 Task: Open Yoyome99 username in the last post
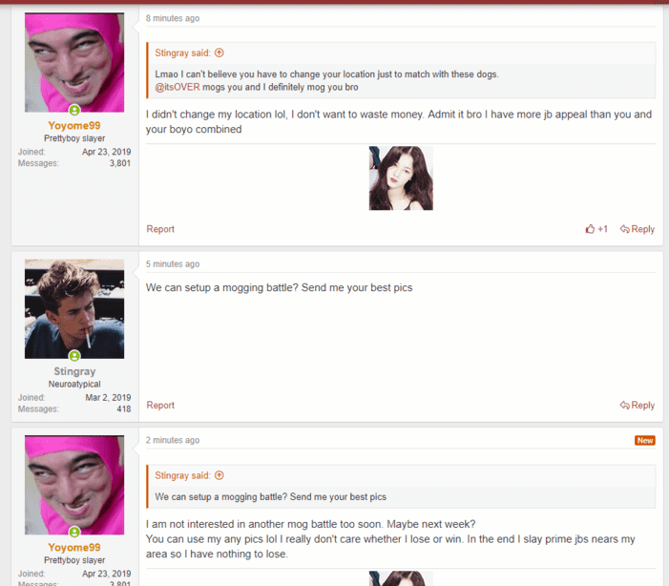pyautogui.click(x=74, y=548)
